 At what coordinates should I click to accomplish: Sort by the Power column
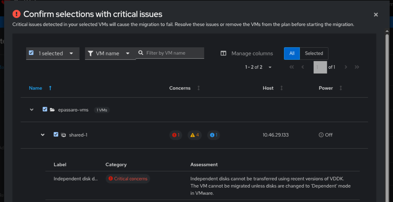pyautogui.click(x=341, y=88)
